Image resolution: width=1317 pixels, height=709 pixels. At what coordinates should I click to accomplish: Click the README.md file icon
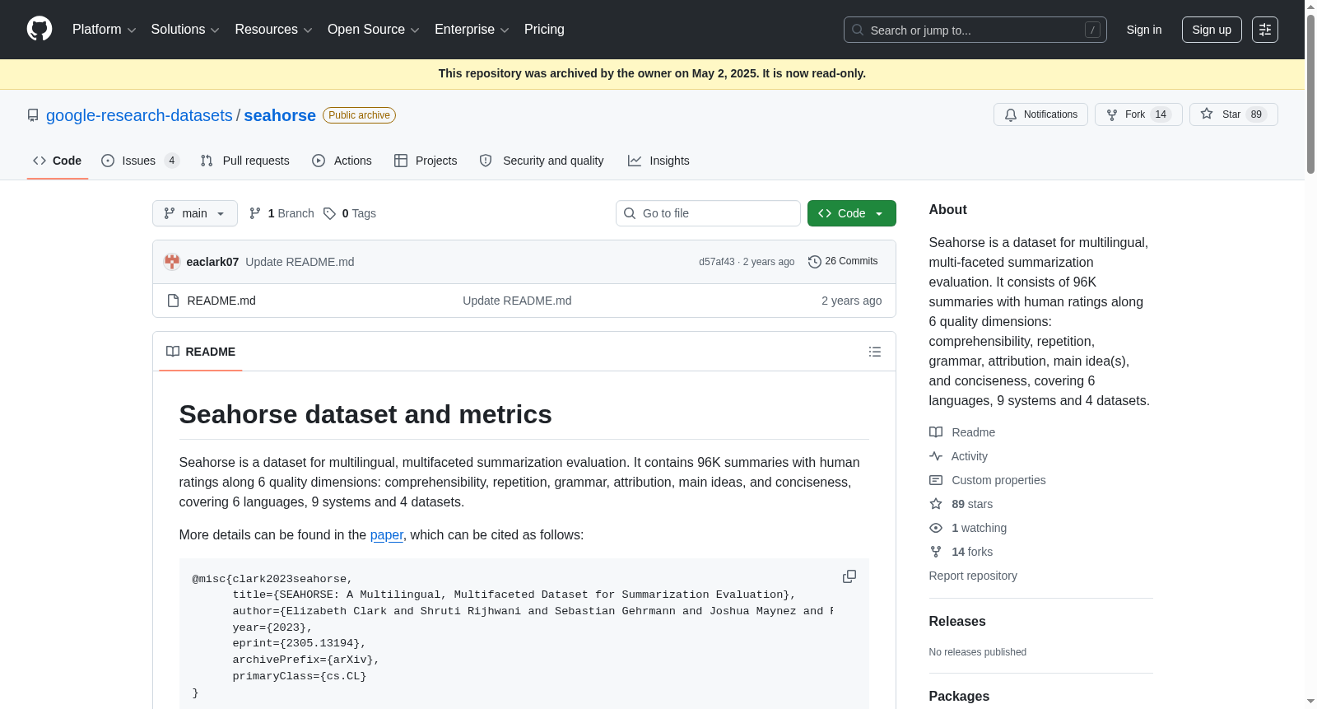173,301
